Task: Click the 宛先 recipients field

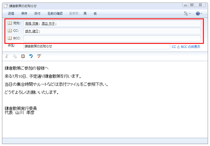Action: click(112, 23)
